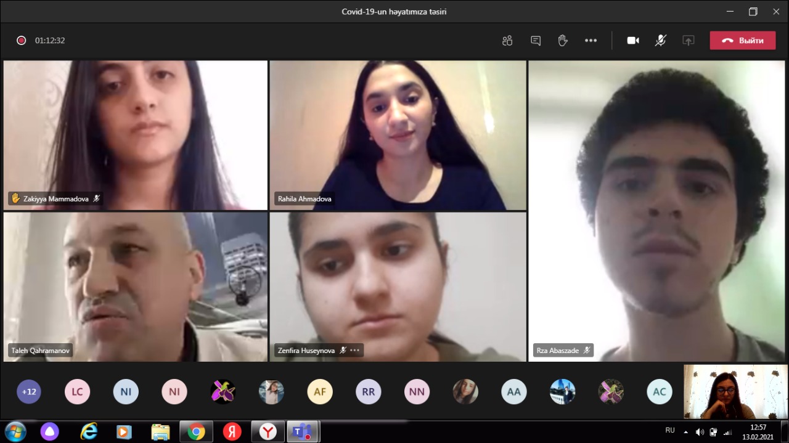Open Internet Explorer from the taskbar
The width and height of the screenshot is (789, 443).
[x=89, y=432]
